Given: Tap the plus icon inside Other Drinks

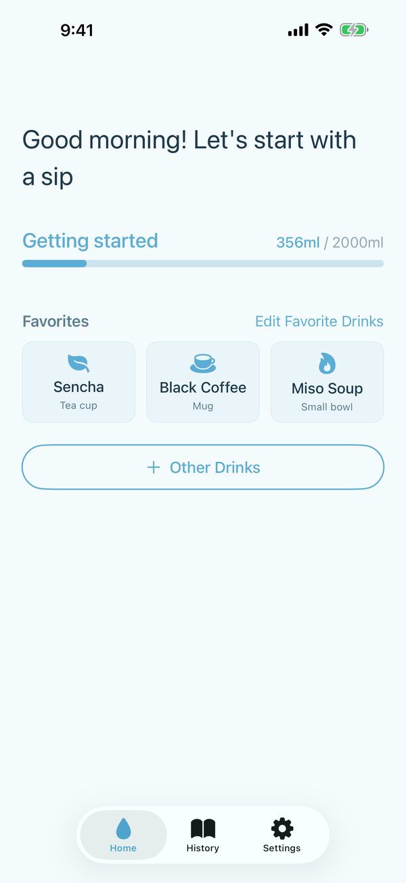Looking at the screenshot, I should (152, 467).
